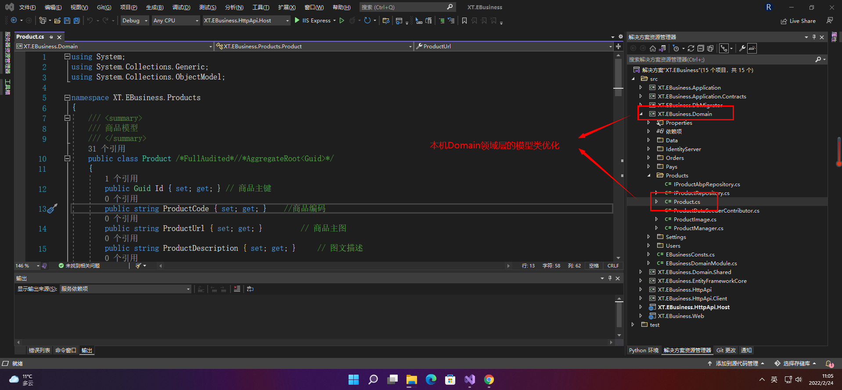This screenshot has width=842, height=390.
Task: Toggle auto-hide pin on Solution Explorer panel
Action: tap(814, 37)
